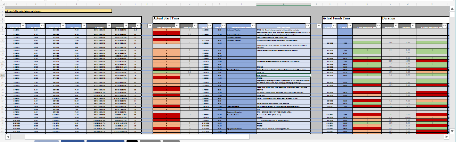Screen dimensions: 456x142
Task: Select column X header
Action: click(x=432, y=5)
